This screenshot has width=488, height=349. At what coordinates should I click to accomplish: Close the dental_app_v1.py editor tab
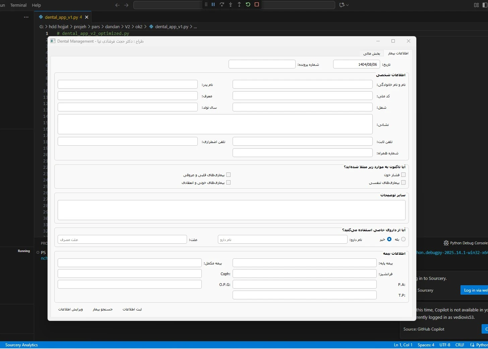point(87,17)
